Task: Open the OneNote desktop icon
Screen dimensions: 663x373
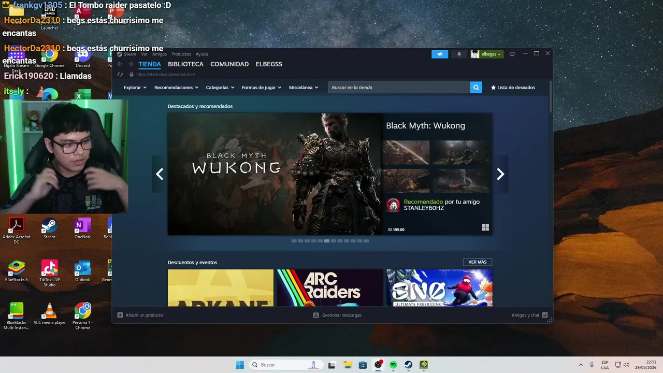Action: tap(83, 228)
